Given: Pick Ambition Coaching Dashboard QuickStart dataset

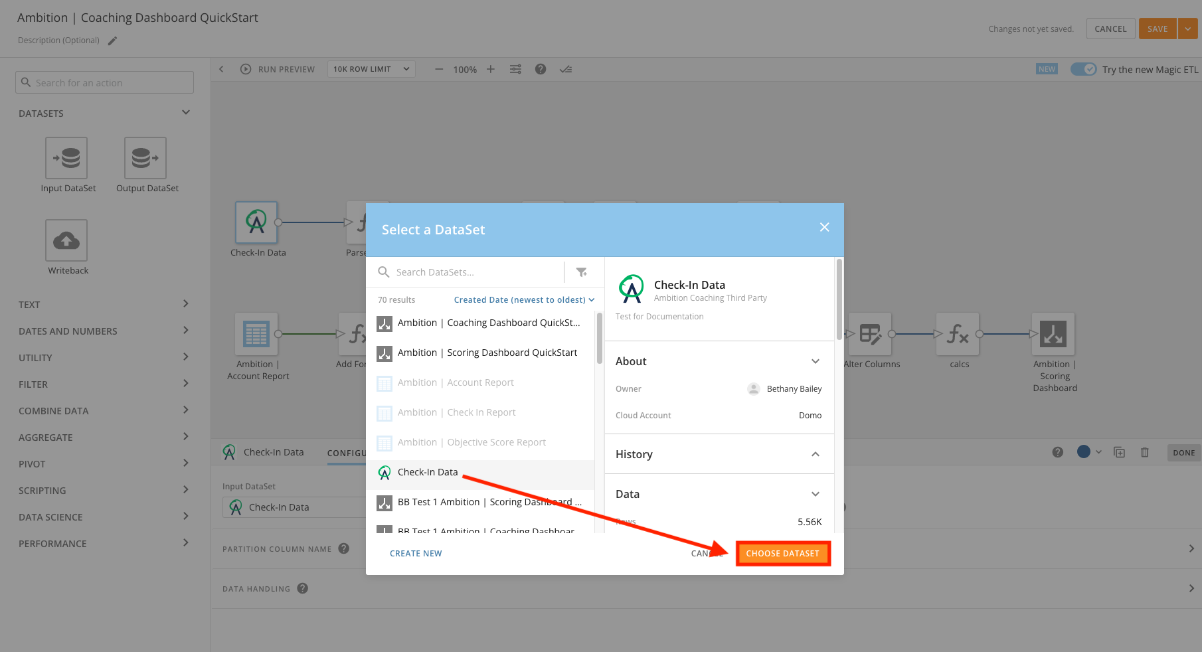Looking at the screenshot, I should coord(480,323).
